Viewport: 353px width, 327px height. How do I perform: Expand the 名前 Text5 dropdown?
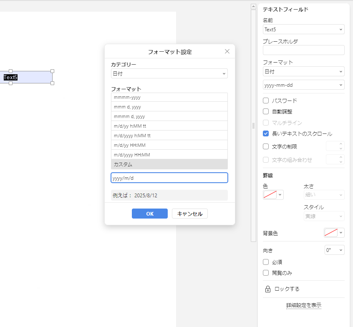(303, 29)
